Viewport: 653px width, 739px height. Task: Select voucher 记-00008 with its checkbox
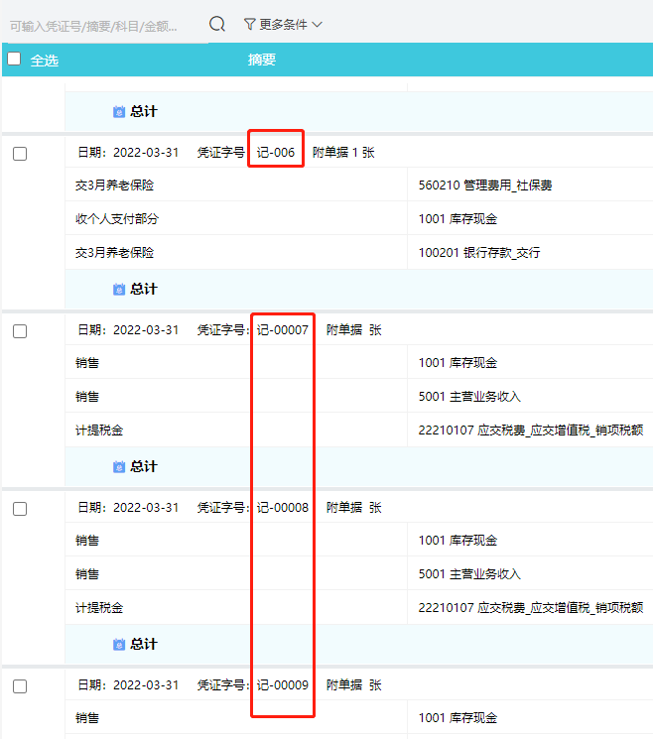pos(20,509)
